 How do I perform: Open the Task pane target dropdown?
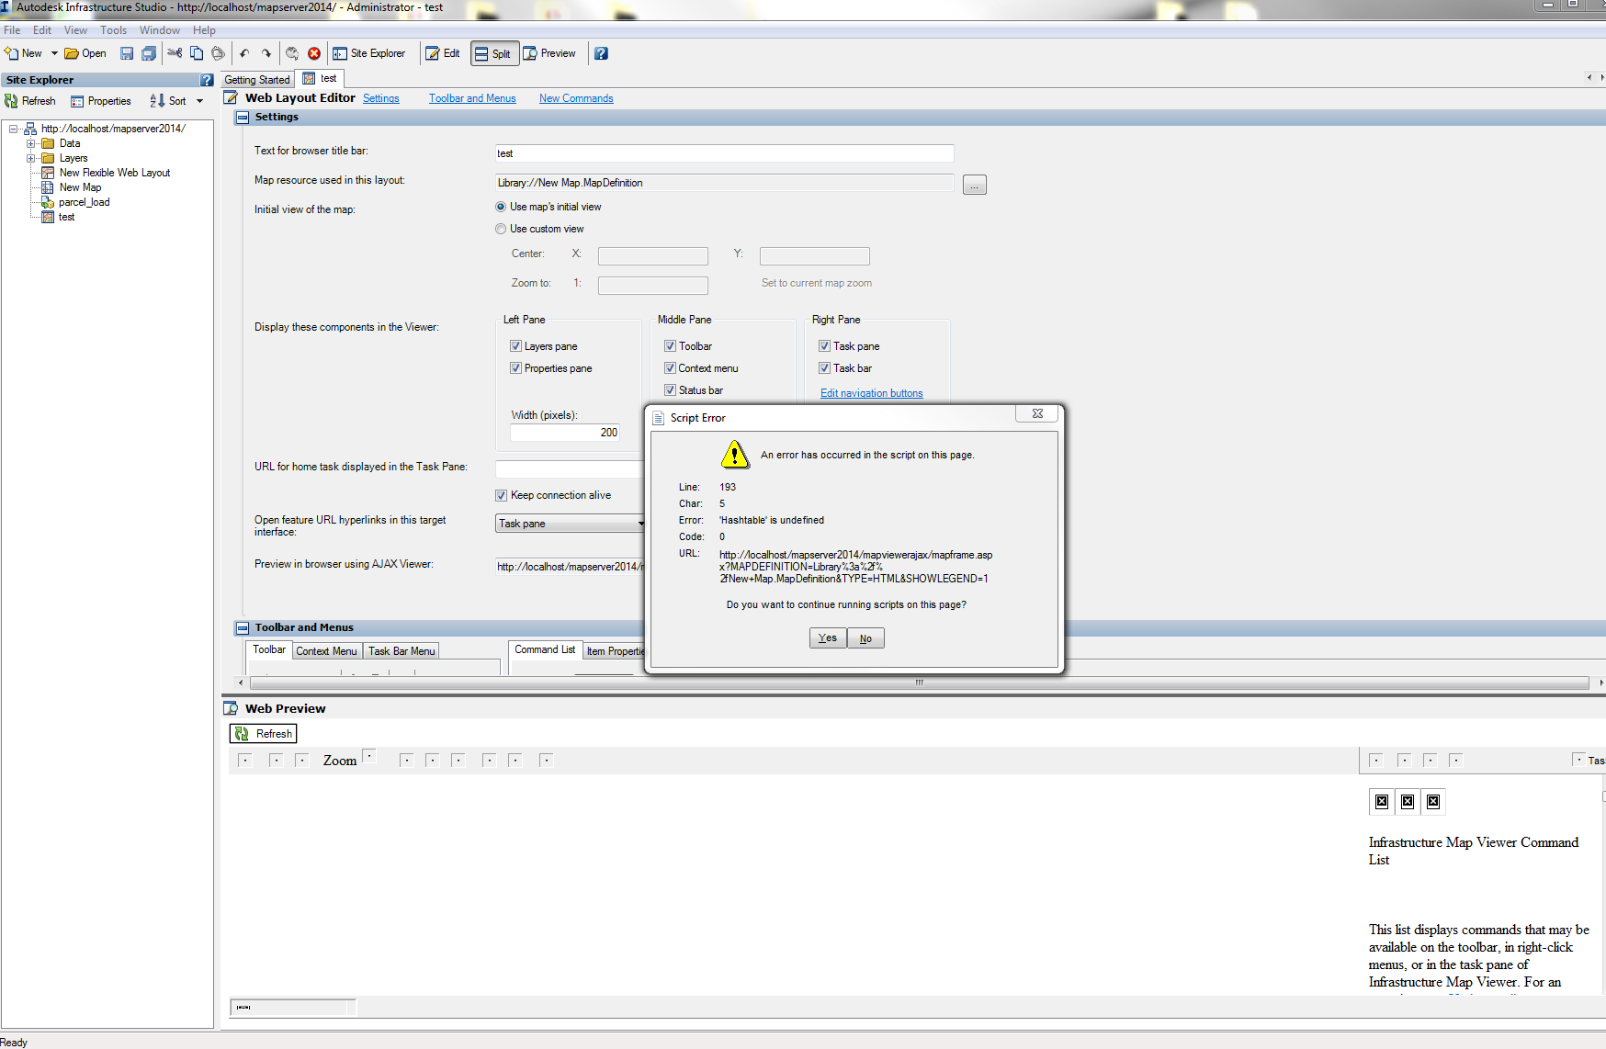click(x=570, y=524)
